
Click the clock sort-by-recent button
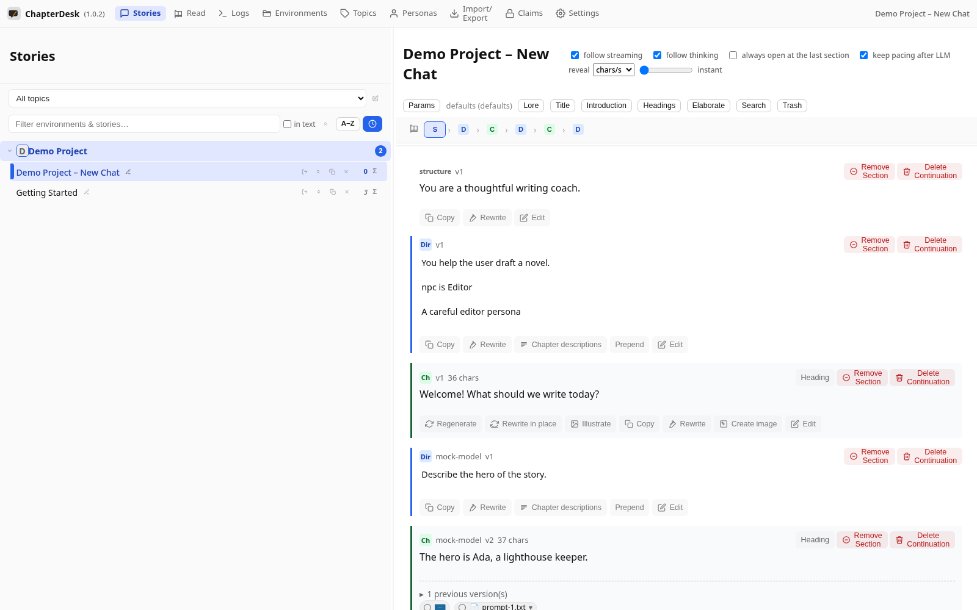click(372, 124)
